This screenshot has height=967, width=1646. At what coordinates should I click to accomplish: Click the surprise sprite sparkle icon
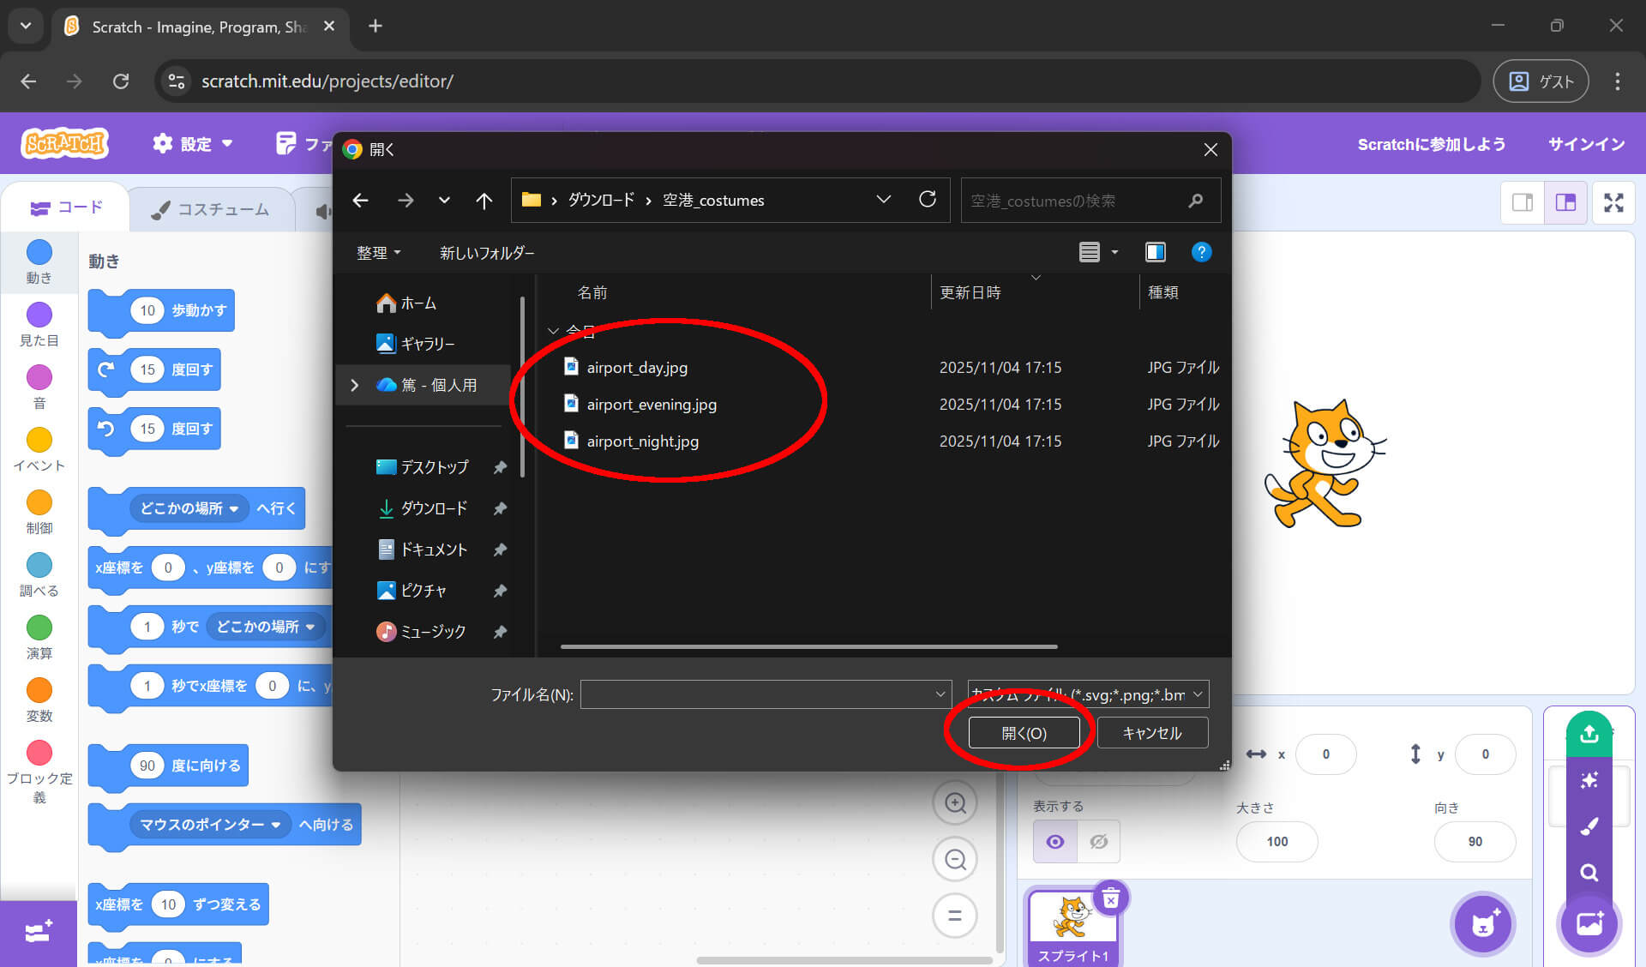point(1589,780)
